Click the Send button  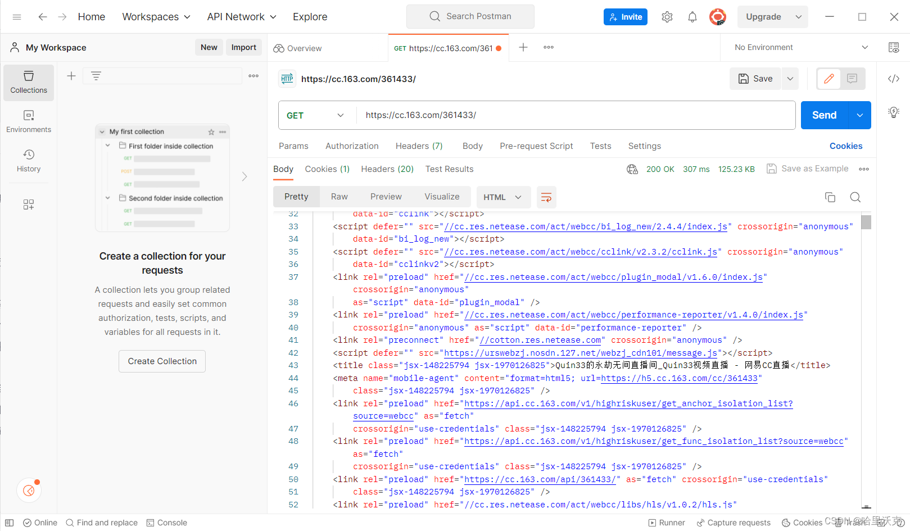click(x=825, y=115)
